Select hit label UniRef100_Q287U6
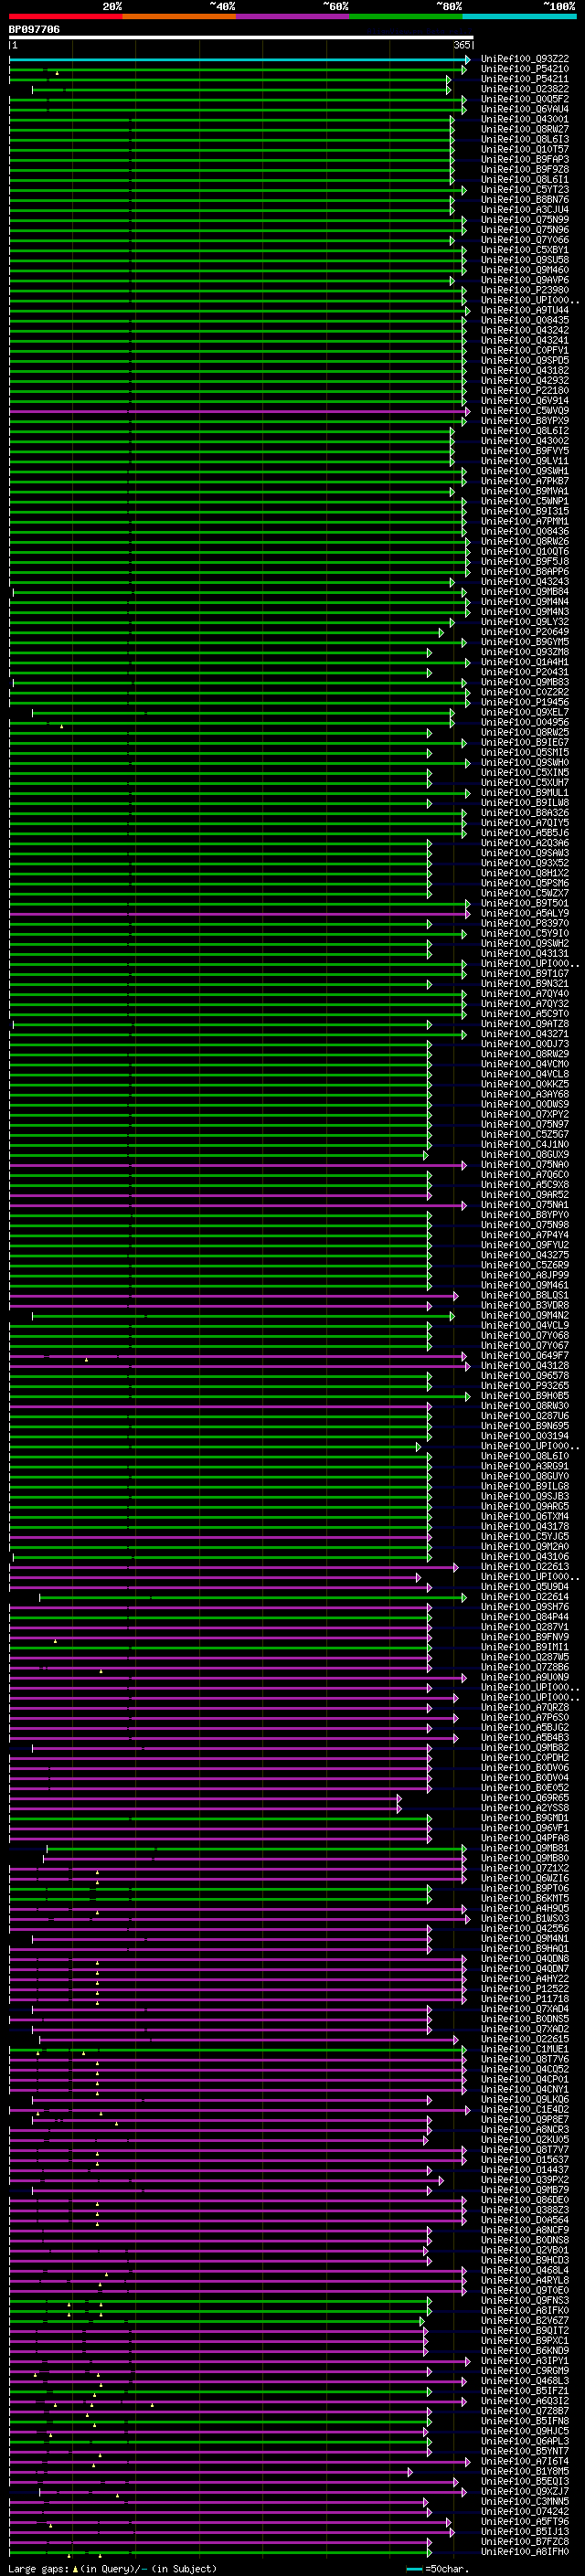Image resolution: width=585 pixels, height=2576 pixels. [525, 1416]
